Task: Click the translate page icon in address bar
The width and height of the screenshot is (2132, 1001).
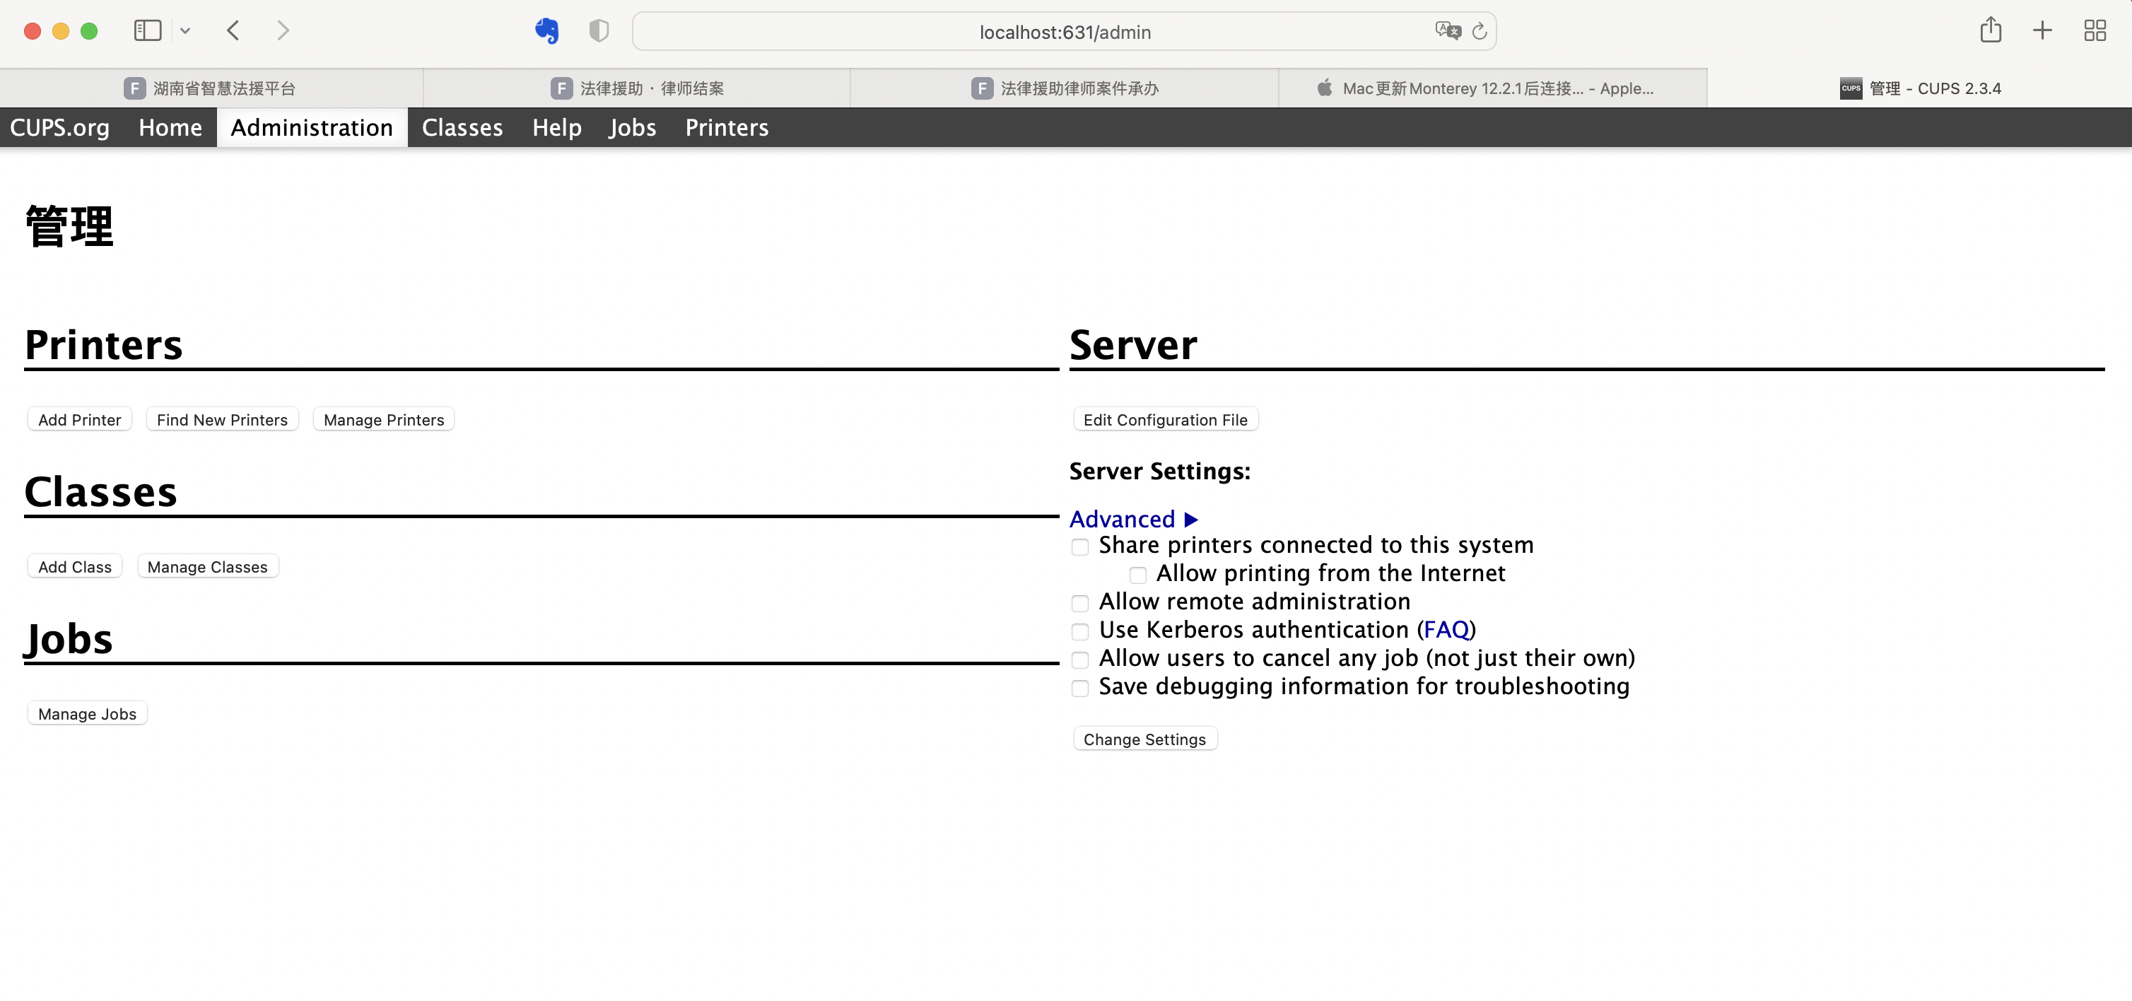Action: (1447, 32)
